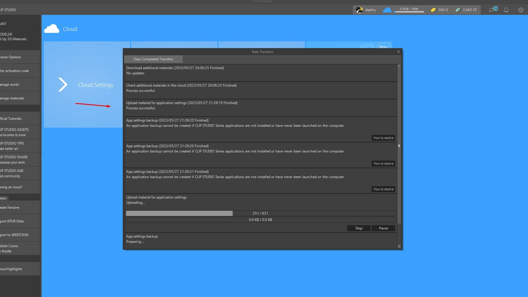Click Having an issue? in sidebar

[x=20, y=187]
